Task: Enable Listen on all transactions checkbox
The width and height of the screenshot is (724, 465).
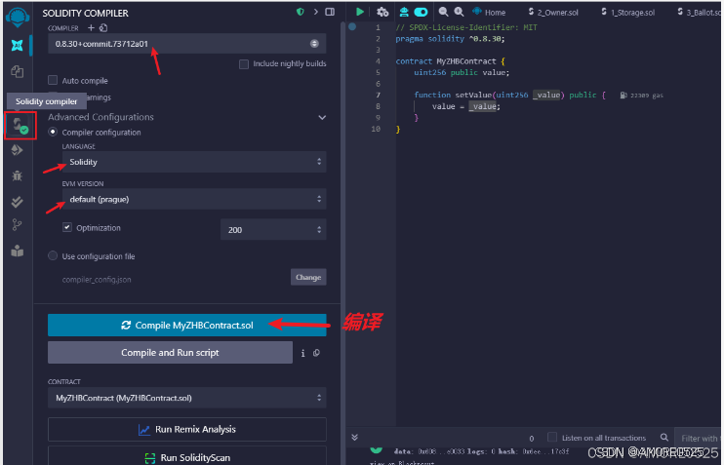Action: (x=551, y=438)
